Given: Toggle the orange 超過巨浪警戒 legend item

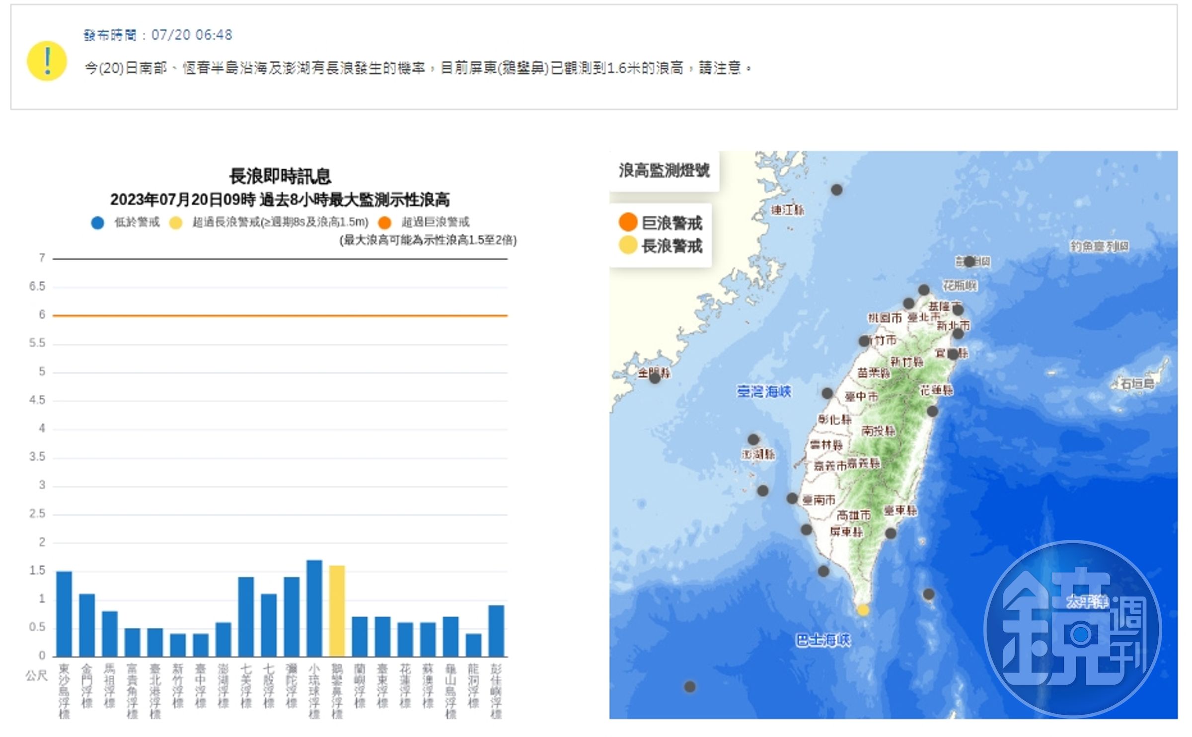Looking at the screenshot, I should [424, 222].
